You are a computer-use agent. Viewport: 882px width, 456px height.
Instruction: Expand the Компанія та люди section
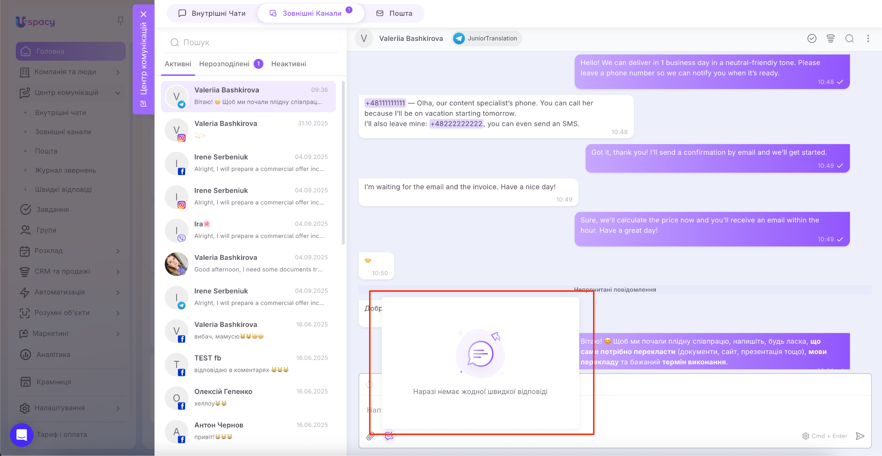coord(118,72)
